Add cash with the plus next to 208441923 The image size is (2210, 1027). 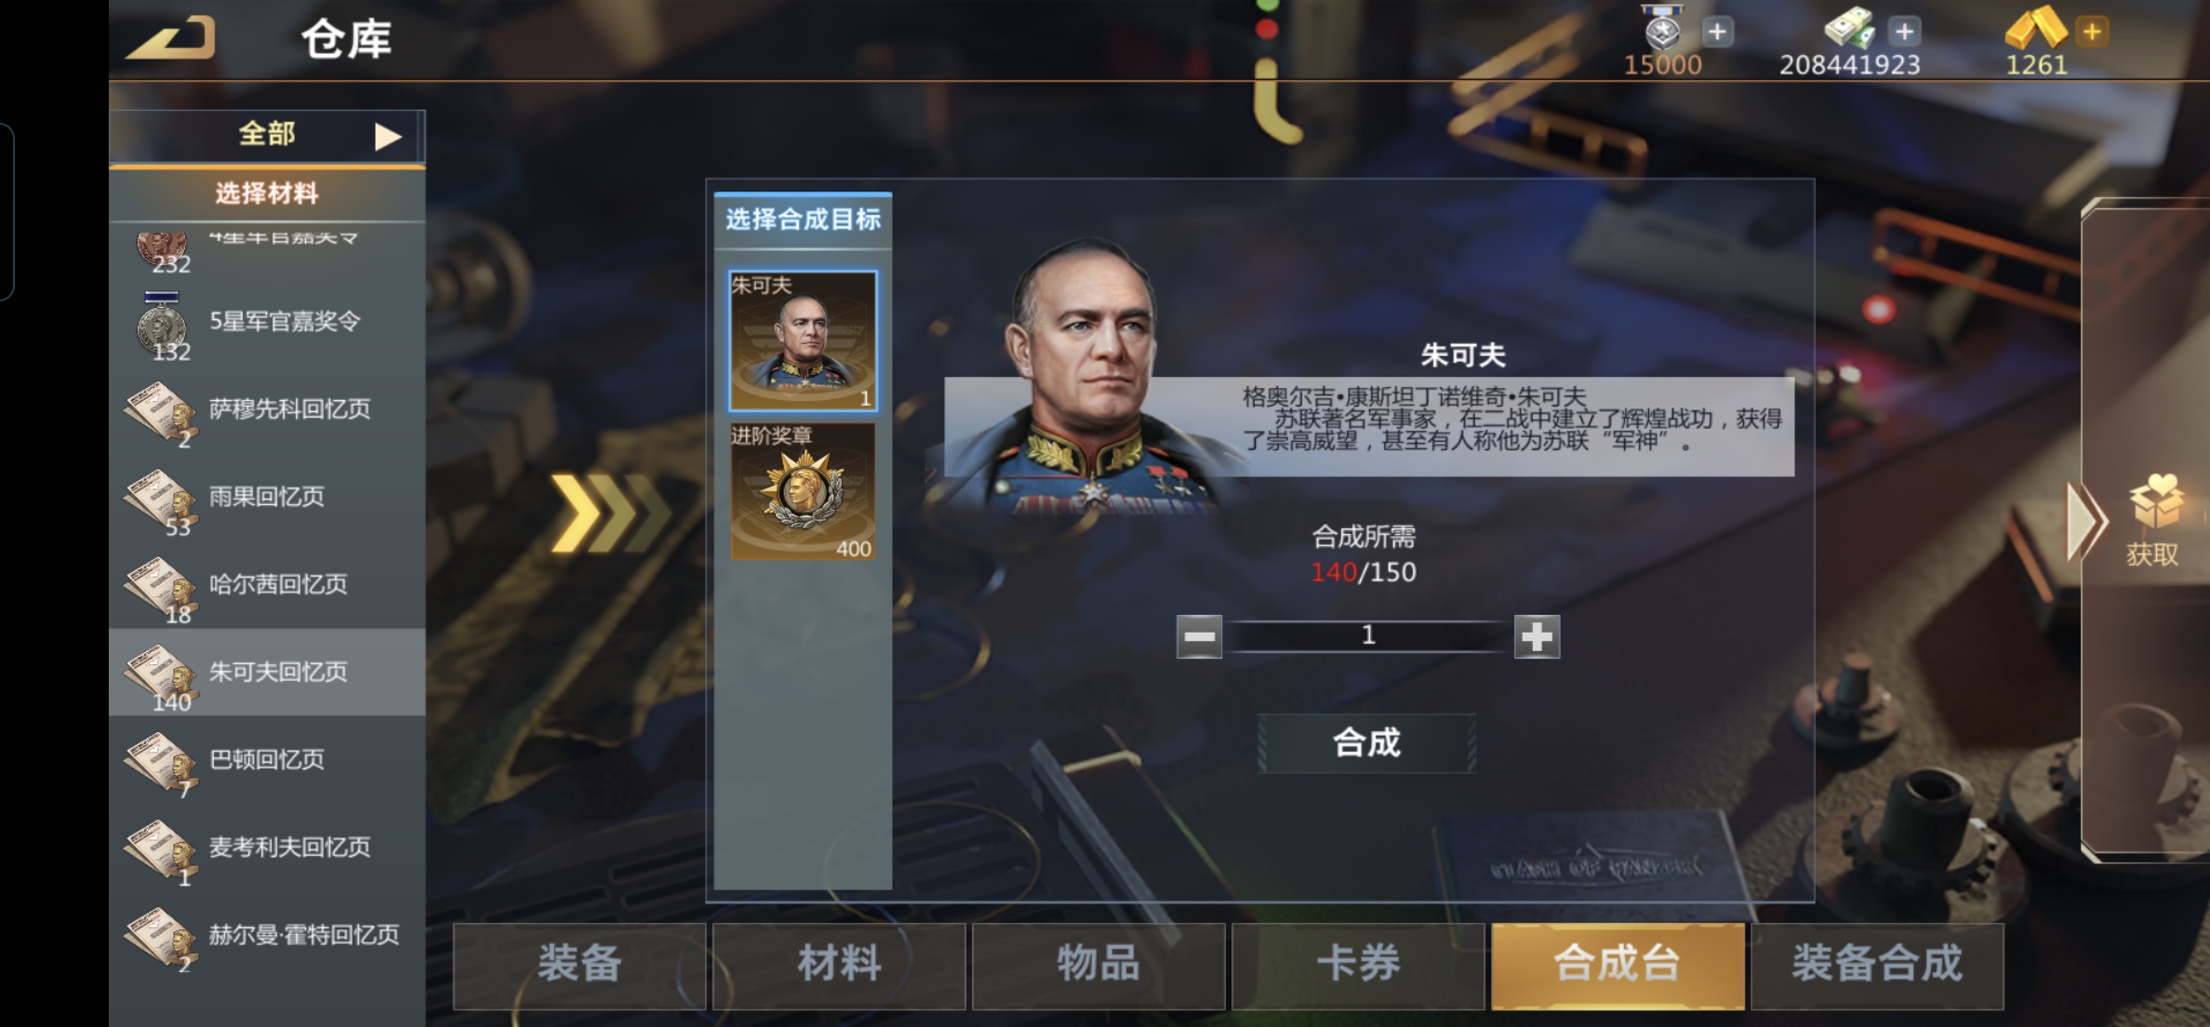click(1904, 32)
